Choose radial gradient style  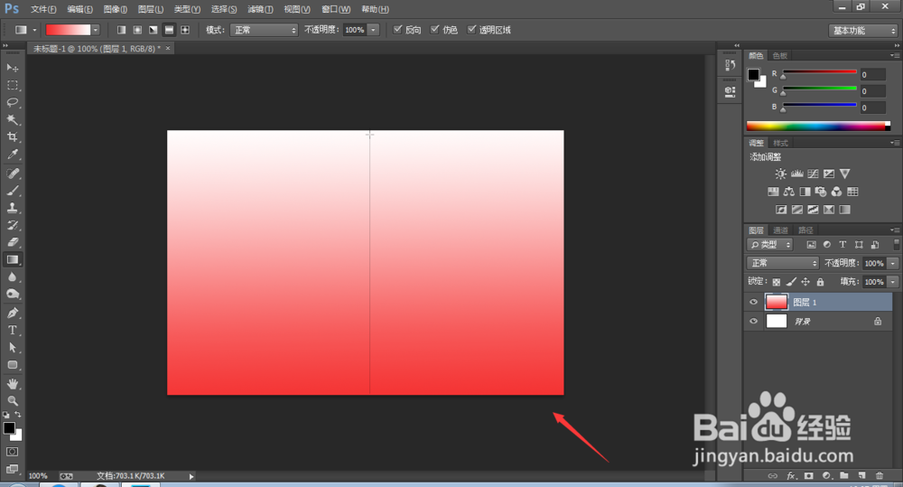pyautogui.click(x=137, y=30)
